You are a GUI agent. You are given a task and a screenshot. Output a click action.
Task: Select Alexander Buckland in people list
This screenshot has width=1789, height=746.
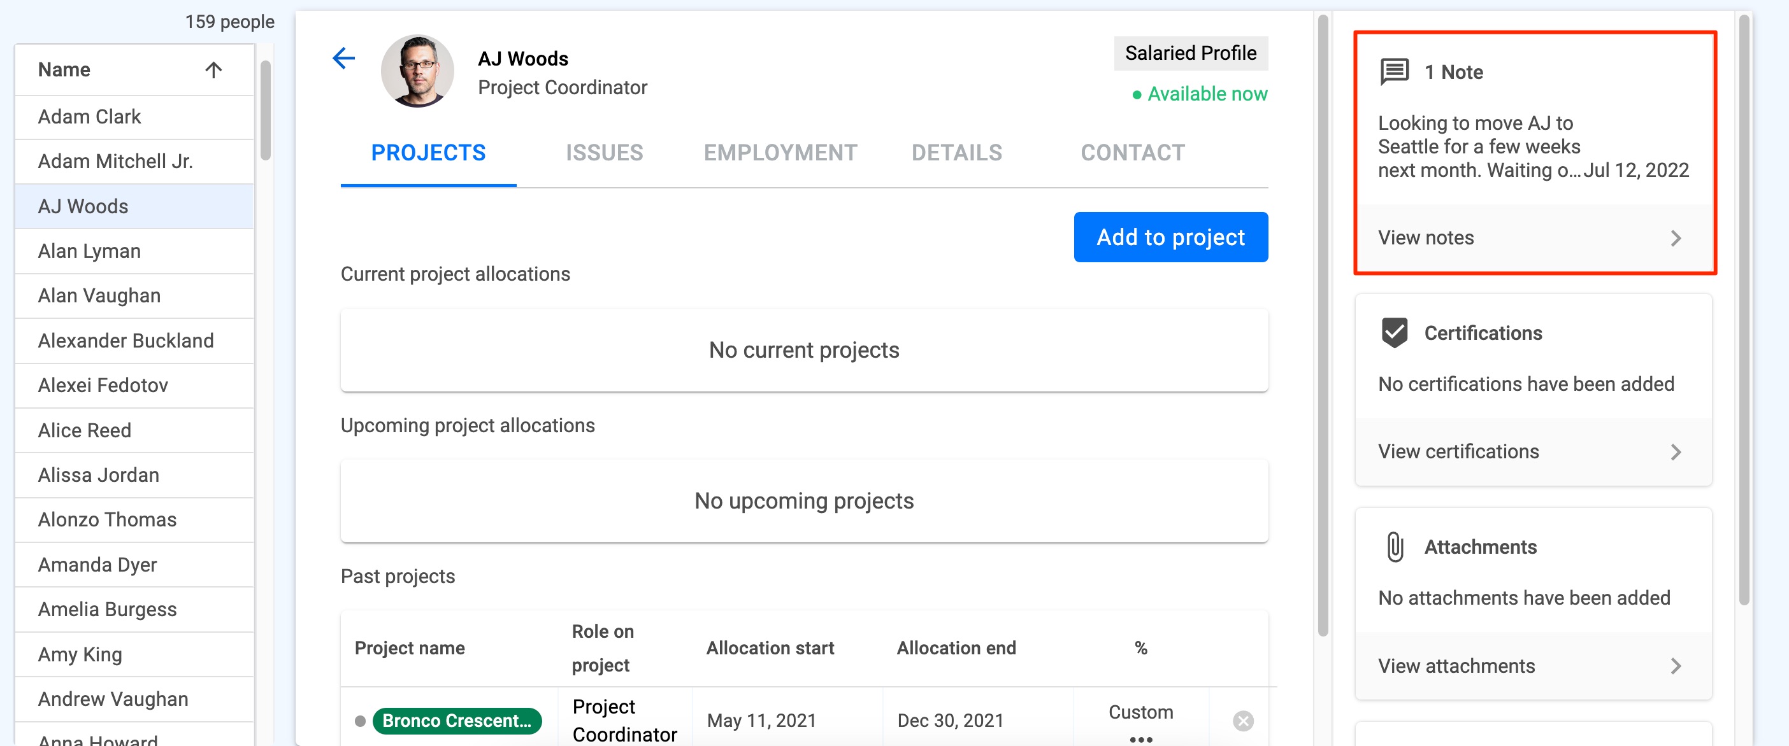[x=134, y=340]
